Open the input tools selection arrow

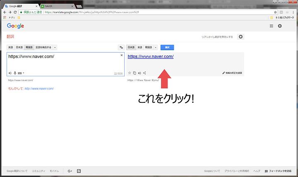pos(23,73)
